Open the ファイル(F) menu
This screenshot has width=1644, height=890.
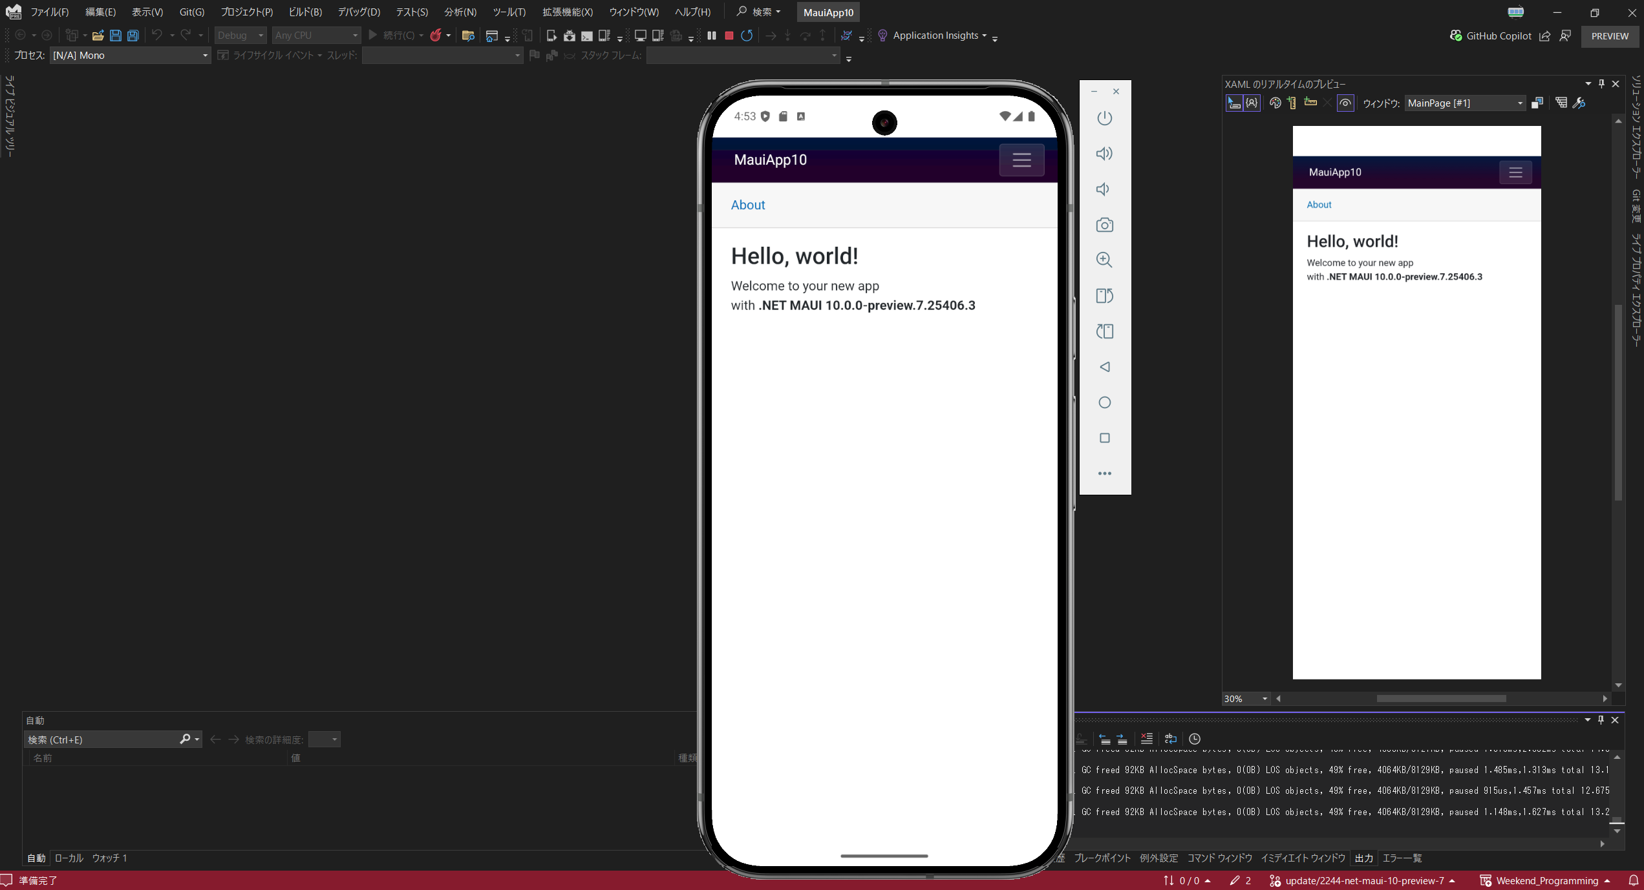(x=50, y=12)
